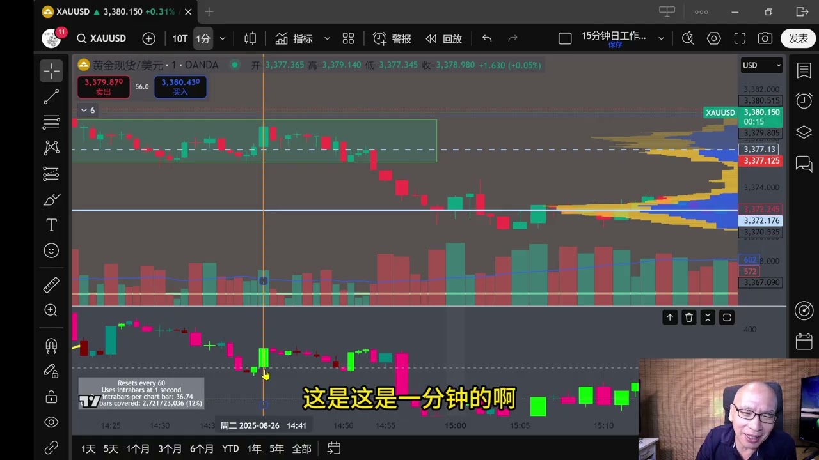Open the emoji icons tool
The image size is (819, 460).
point(51,250)
